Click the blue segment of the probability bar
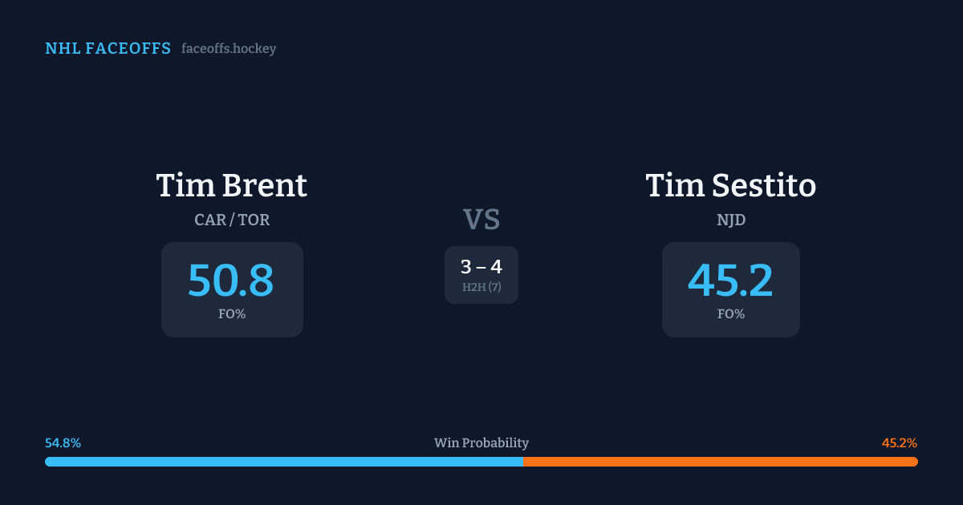Viewport: 963px width, 505px height. point(281,462)
